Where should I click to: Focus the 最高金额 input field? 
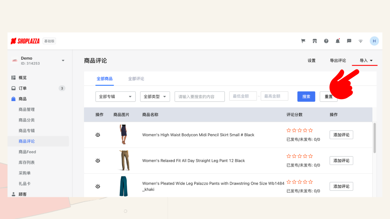(x=274, y=96)
